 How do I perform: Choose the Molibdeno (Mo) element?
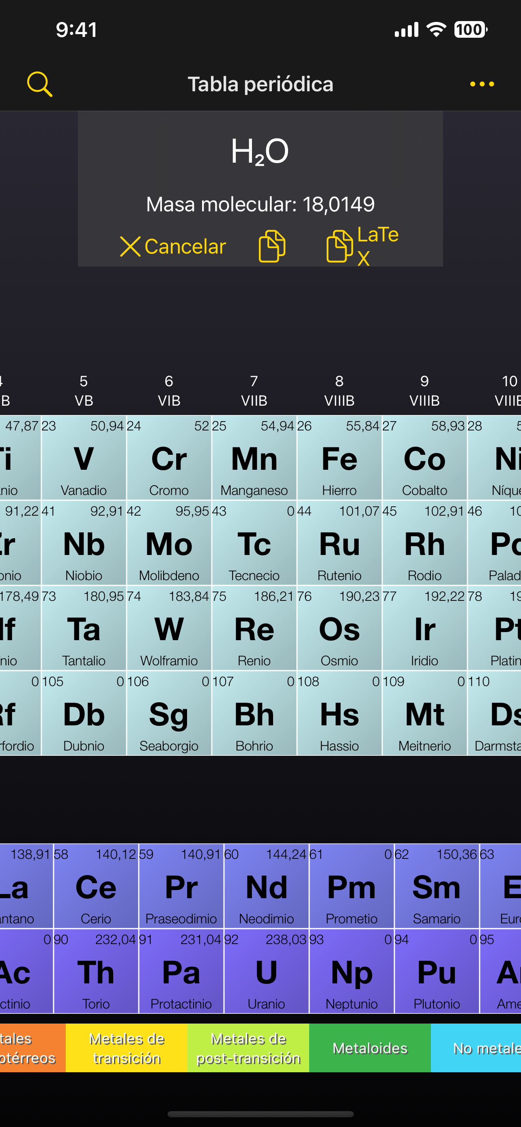pyautogui.click(x=169, y=542)
